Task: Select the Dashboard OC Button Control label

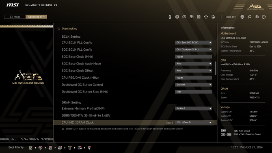Action: click(x=82, y=85)
